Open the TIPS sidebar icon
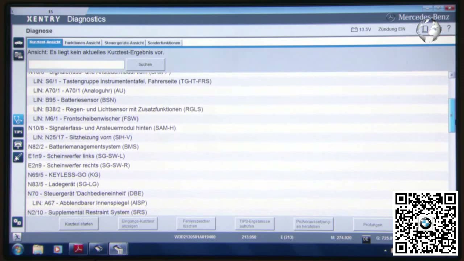This screenshot has width=464, height=261. 18,132
